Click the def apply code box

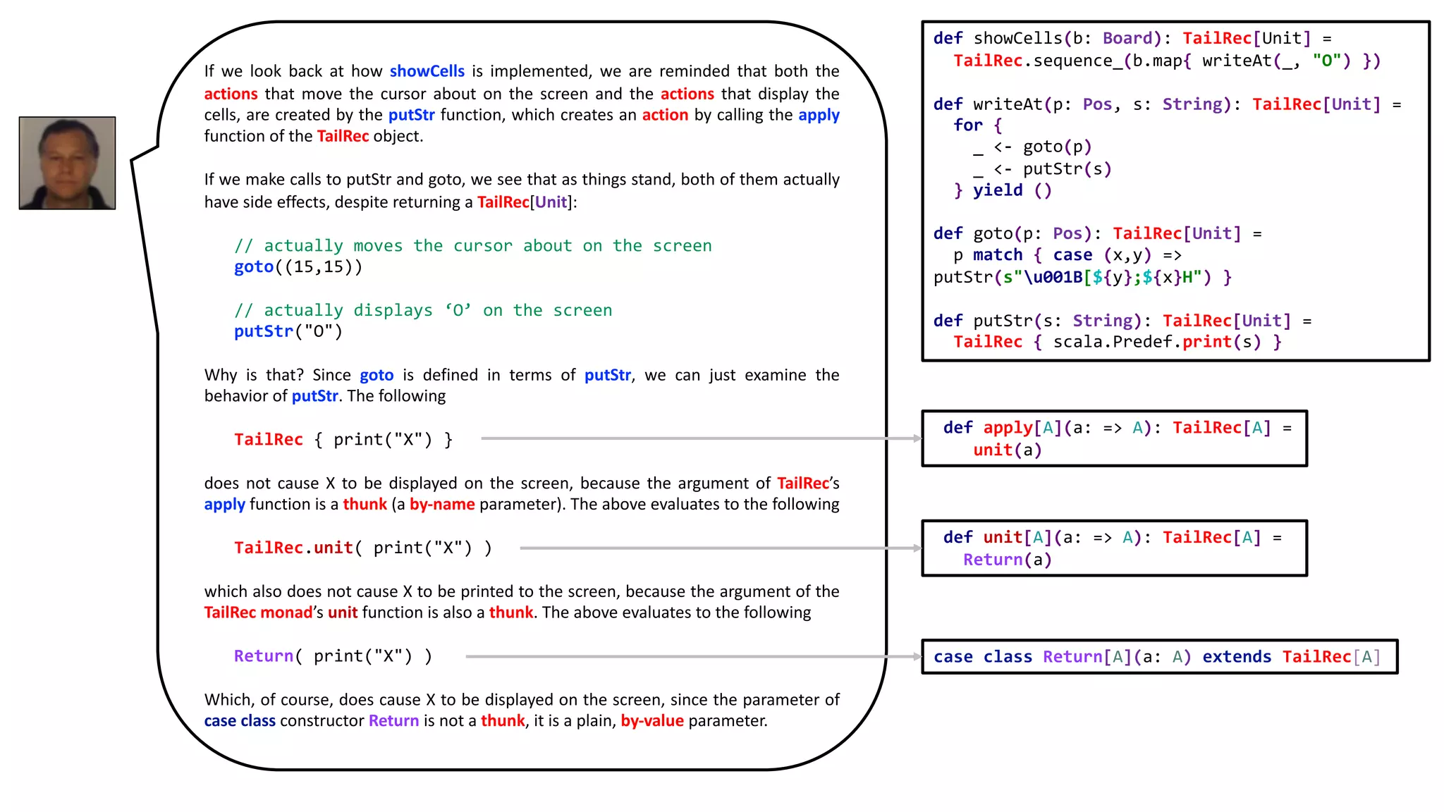tap(1114, 438)
